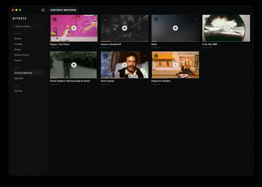
Task: Show info for Charlie Chaplin's Kids Auto Race
Action: (x=54, y=56)
